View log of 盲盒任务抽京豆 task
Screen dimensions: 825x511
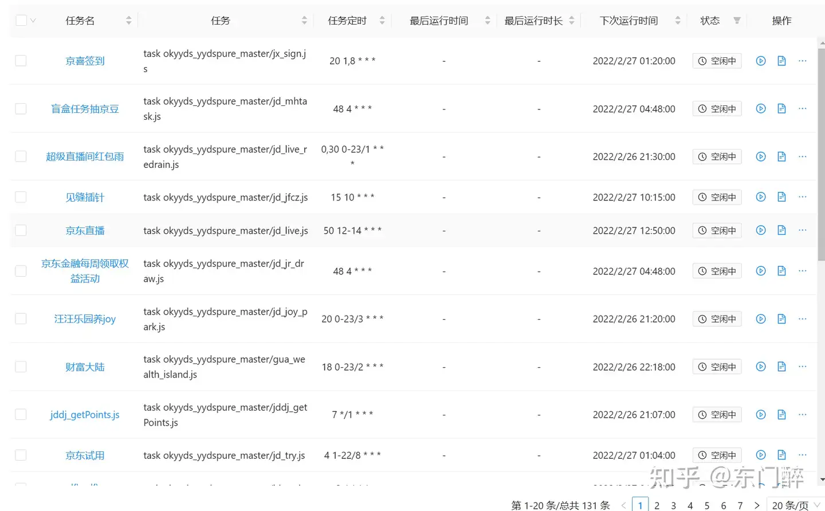pos(781,108)
